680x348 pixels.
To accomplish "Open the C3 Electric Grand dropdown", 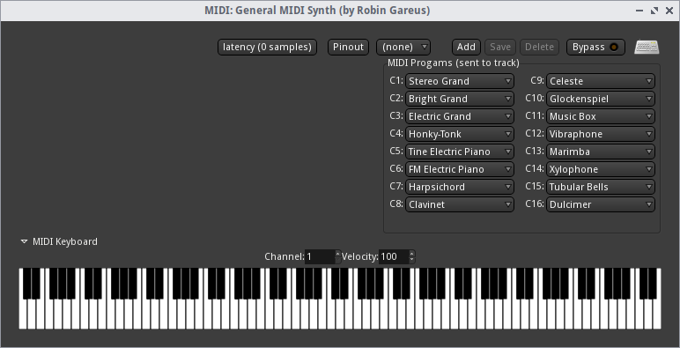I will click(460, 116).
